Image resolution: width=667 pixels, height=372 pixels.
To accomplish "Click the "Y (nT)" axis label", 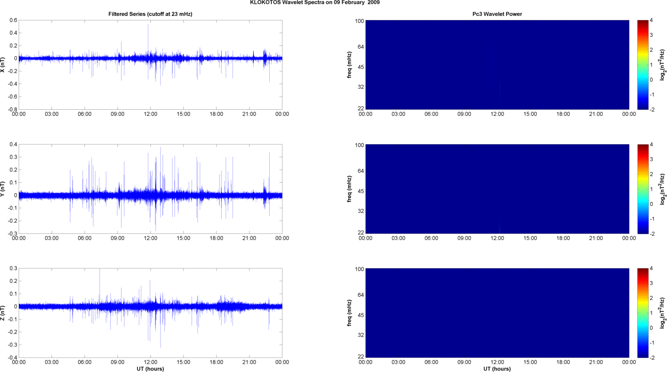I will click(3, 189).
